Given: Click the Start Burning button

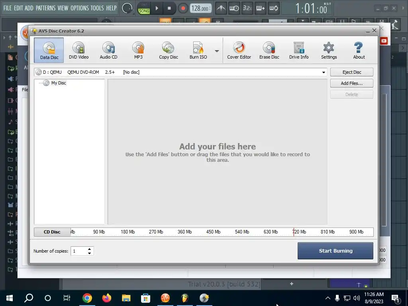Looking at the screenshot, I should 335,251.
